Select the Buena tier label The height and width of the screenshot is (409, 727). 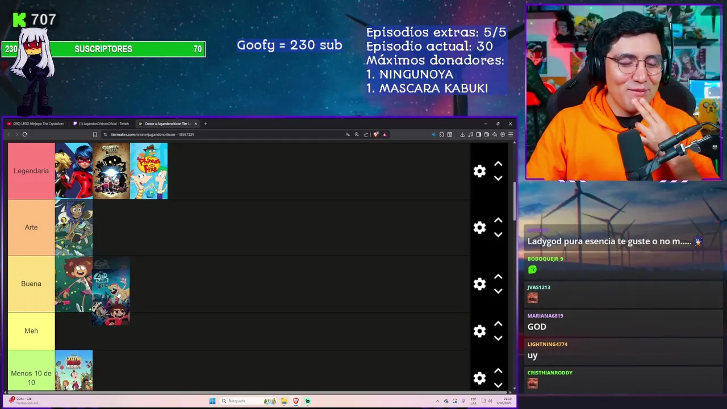(31, 283)
